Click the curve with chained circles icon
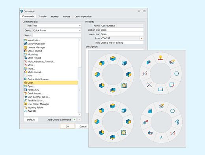Viewport: 205px width, 155px height. pyautogui.click(x=177, y=122)
